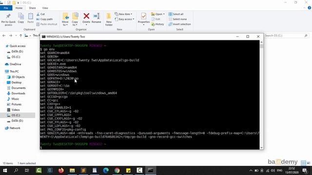Click Copy path in ribbon
The height and width of the screenshot is (175, 312).
click(44, 19)
